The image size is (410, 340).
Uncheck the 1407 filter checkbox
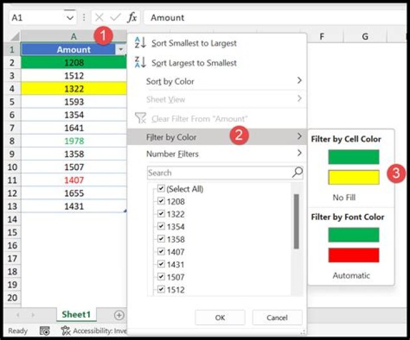[161, 251]
